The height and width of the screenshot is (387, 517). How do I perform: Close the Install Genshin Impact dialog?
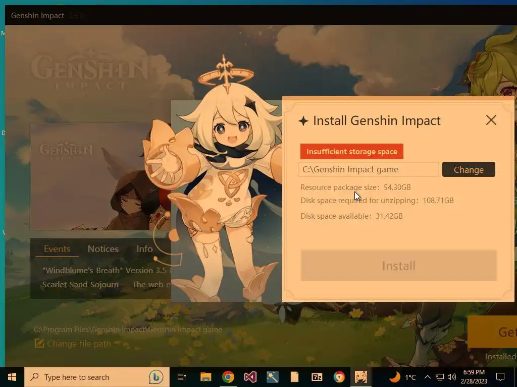pos(491,120)
